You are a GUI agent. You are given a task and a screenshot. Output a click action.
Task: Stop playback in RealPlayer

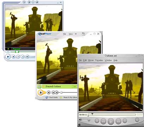48,93
